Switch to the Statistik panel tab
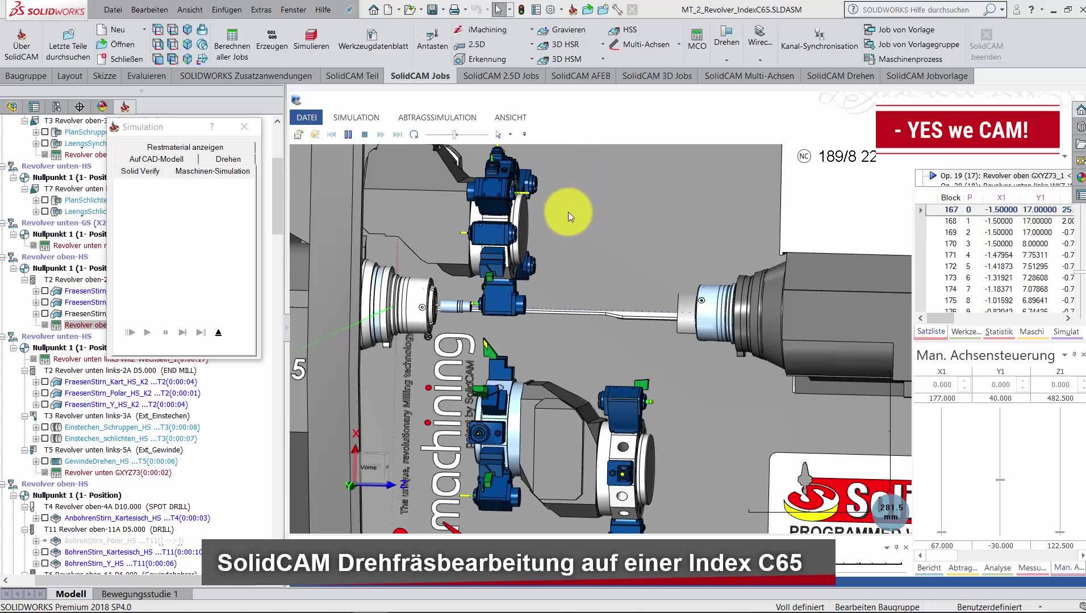 (999, 332)
